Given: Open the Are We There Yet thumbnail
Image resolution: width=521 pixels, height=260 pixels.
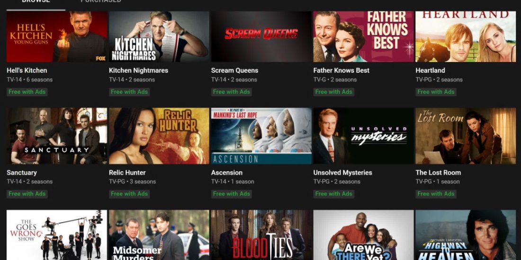Looking at the screenshot, I should pyautogui.click(x=363, y=235).
